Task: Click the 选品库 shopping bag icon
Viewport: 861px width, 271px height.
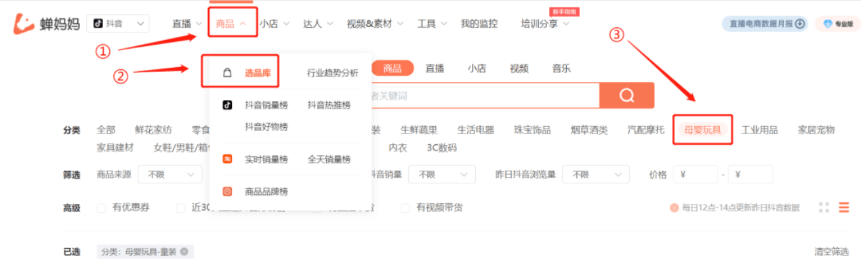Action: pyautogui.click(x=228, y=72)
